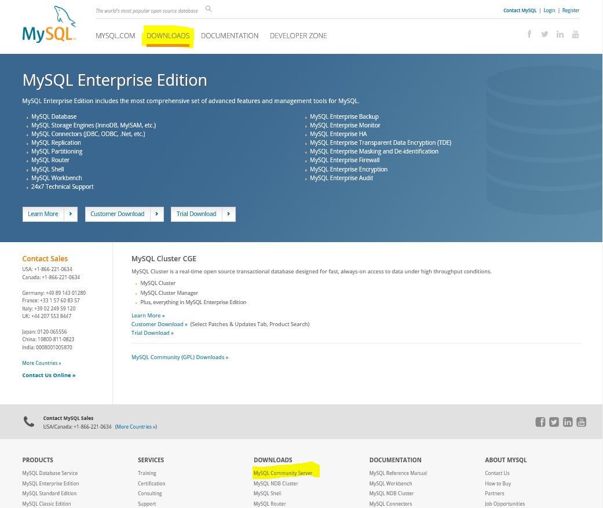Click the arrow beside Trial Download button
Image resolution: width=603 pixels, height=508 pixels.
(229, 214)
